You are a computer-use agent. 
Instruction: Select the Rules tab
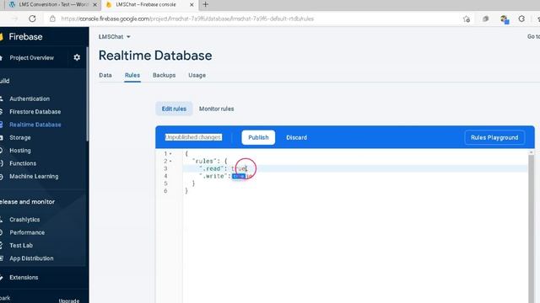(x=132, y=75)
